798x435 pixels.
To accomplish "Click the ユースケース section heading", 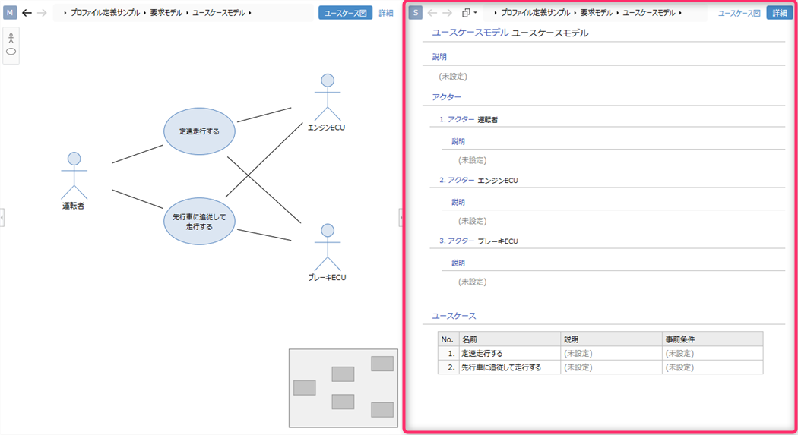I will click(x=454, y=316).
